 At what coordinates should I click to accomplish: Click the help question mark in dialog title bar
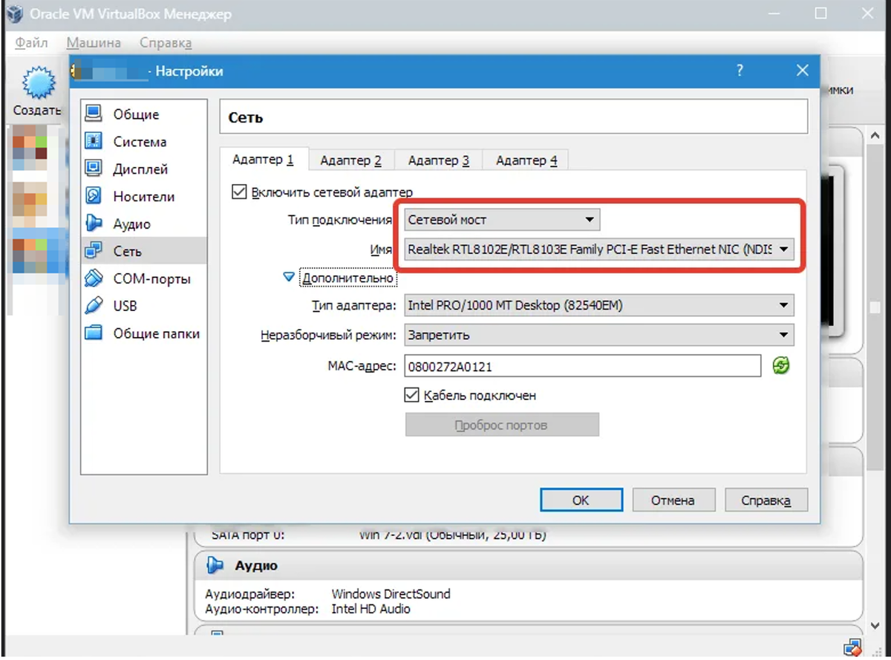740,71
